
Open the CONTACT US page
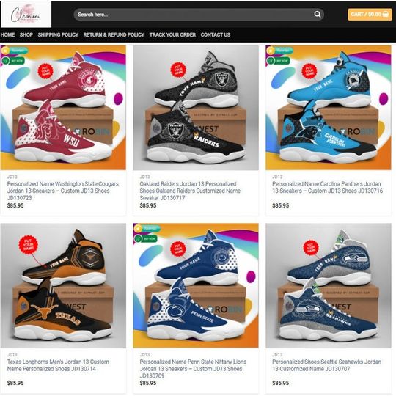point(216,35)
